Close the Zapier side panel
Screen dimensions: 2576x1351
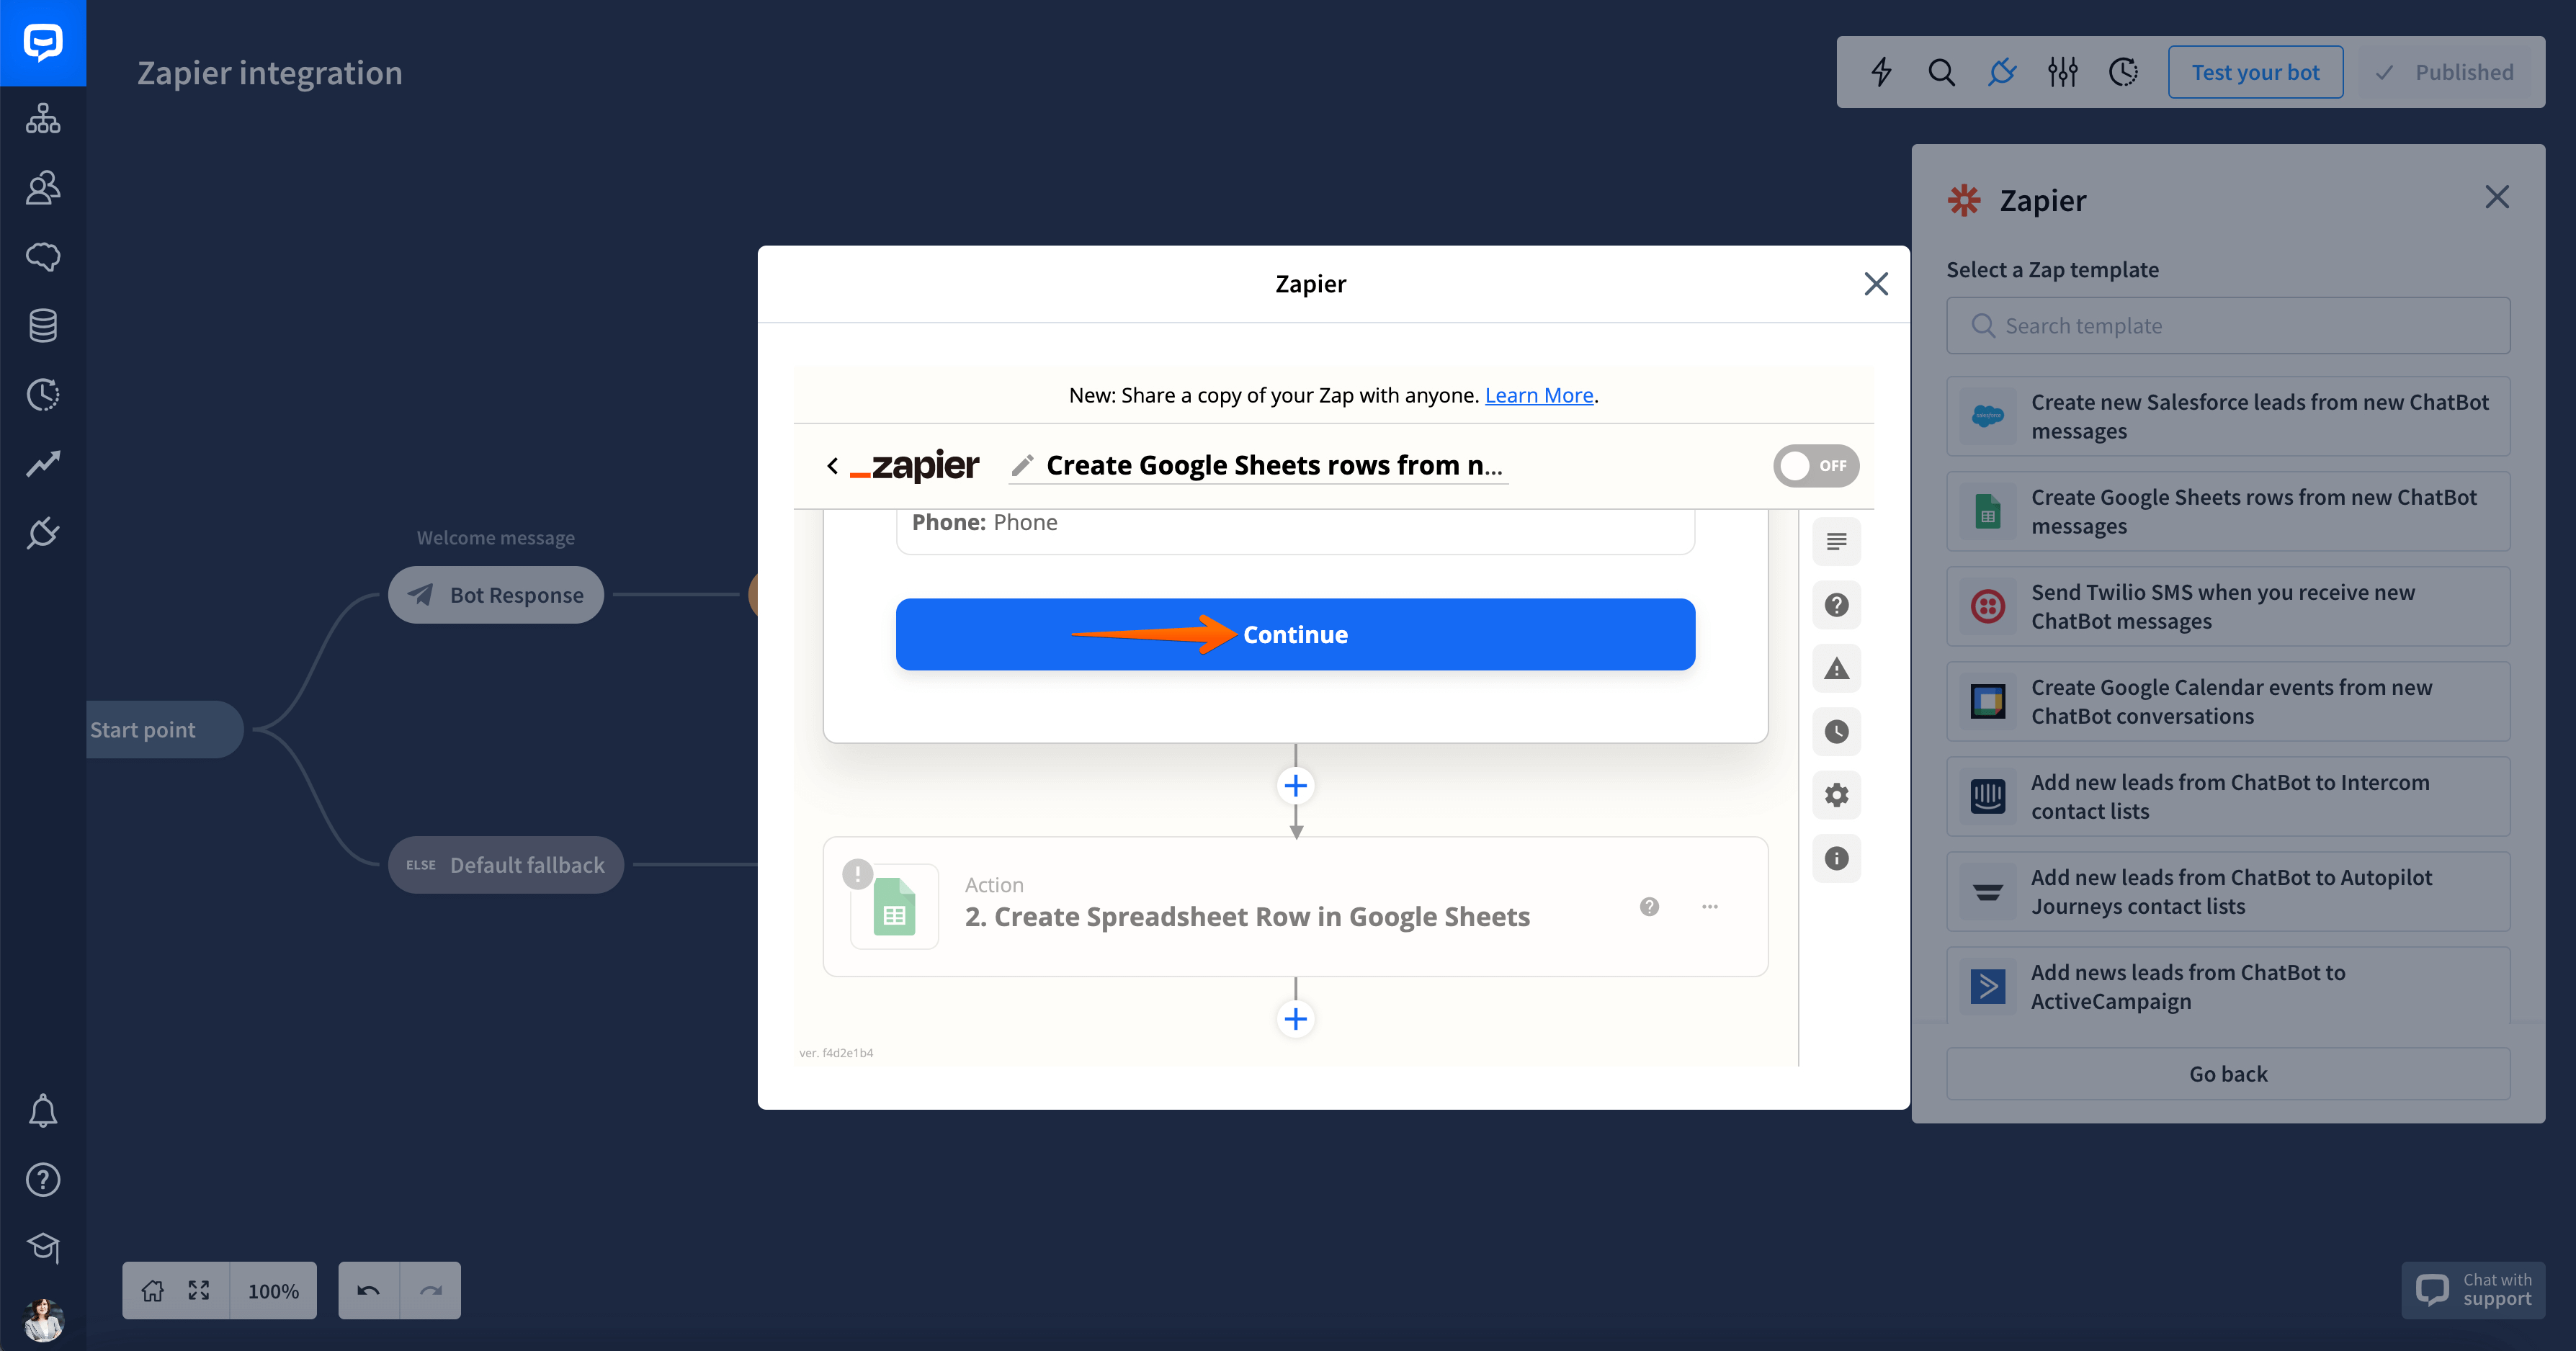(2497, 197)
